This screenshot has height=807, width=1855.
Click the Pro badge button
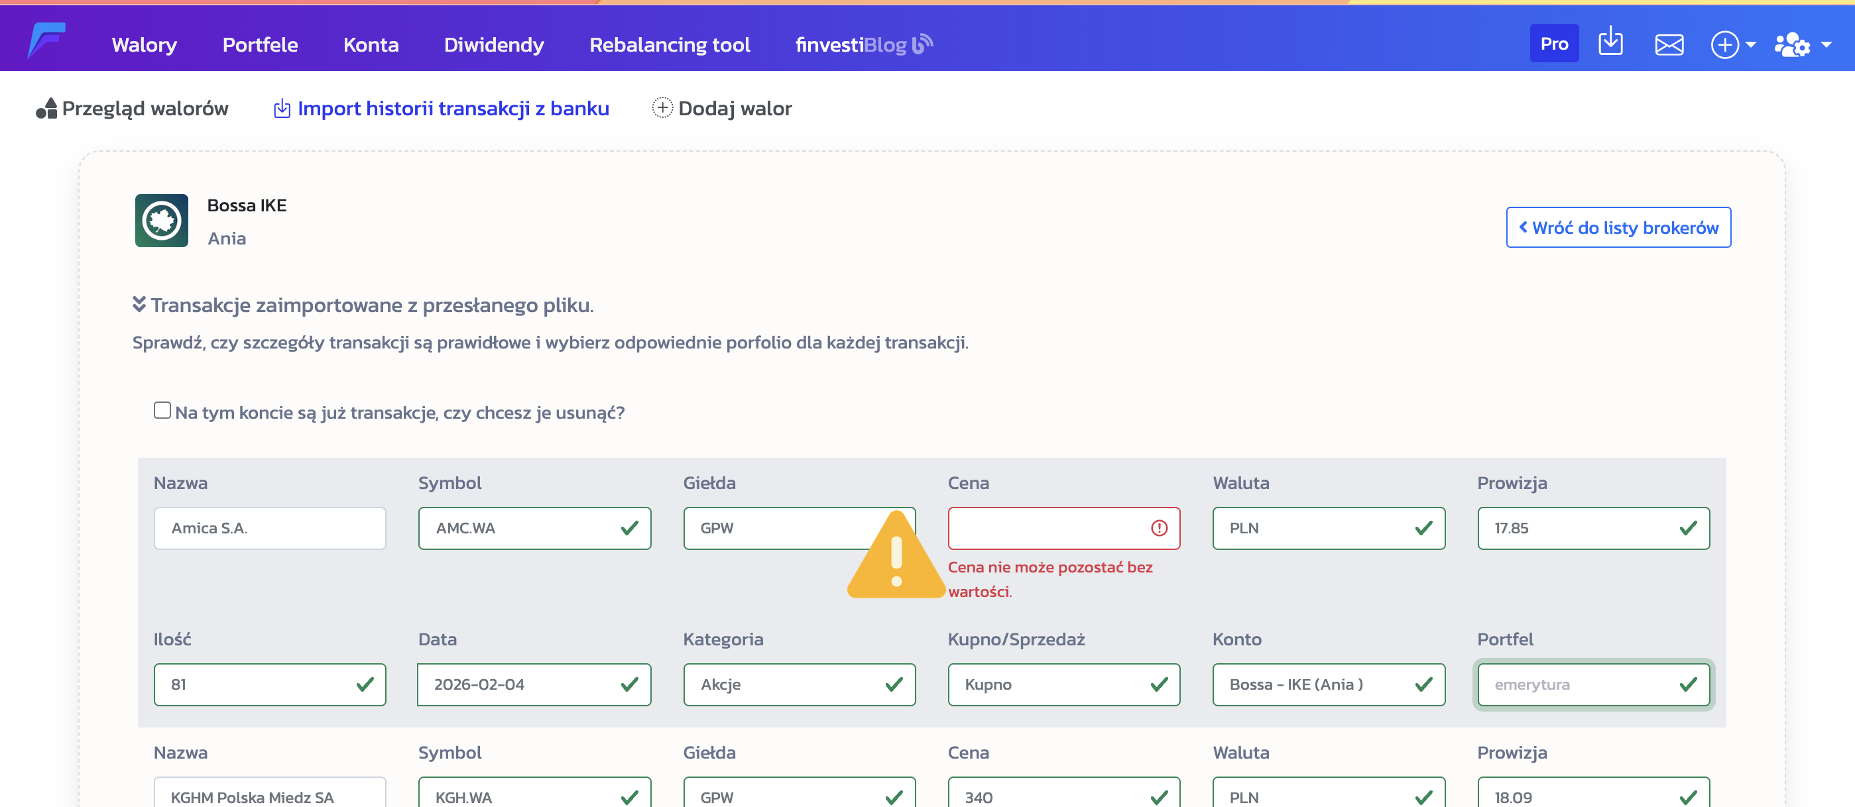(x=1553, y=44)
